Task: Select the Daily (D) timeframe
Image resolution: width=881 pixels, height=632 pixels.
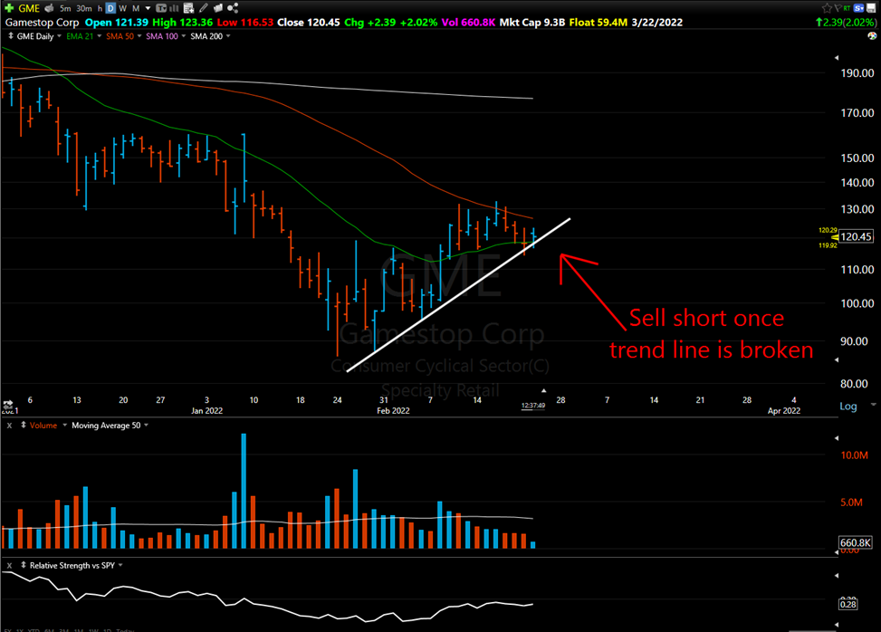Action: click(110, 8)
